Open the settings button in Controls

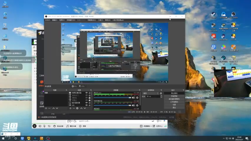[174, 105]
